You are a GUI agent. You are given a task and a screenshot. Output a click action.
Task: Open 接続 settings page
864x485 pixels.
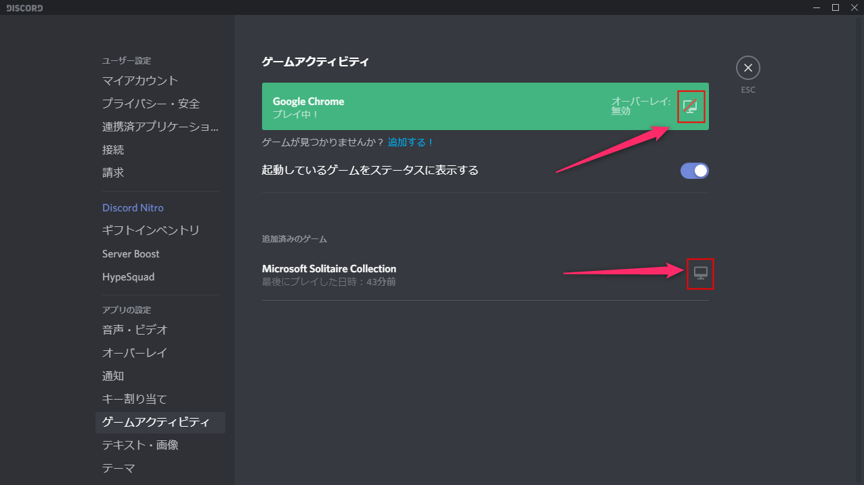click(113, 150)
